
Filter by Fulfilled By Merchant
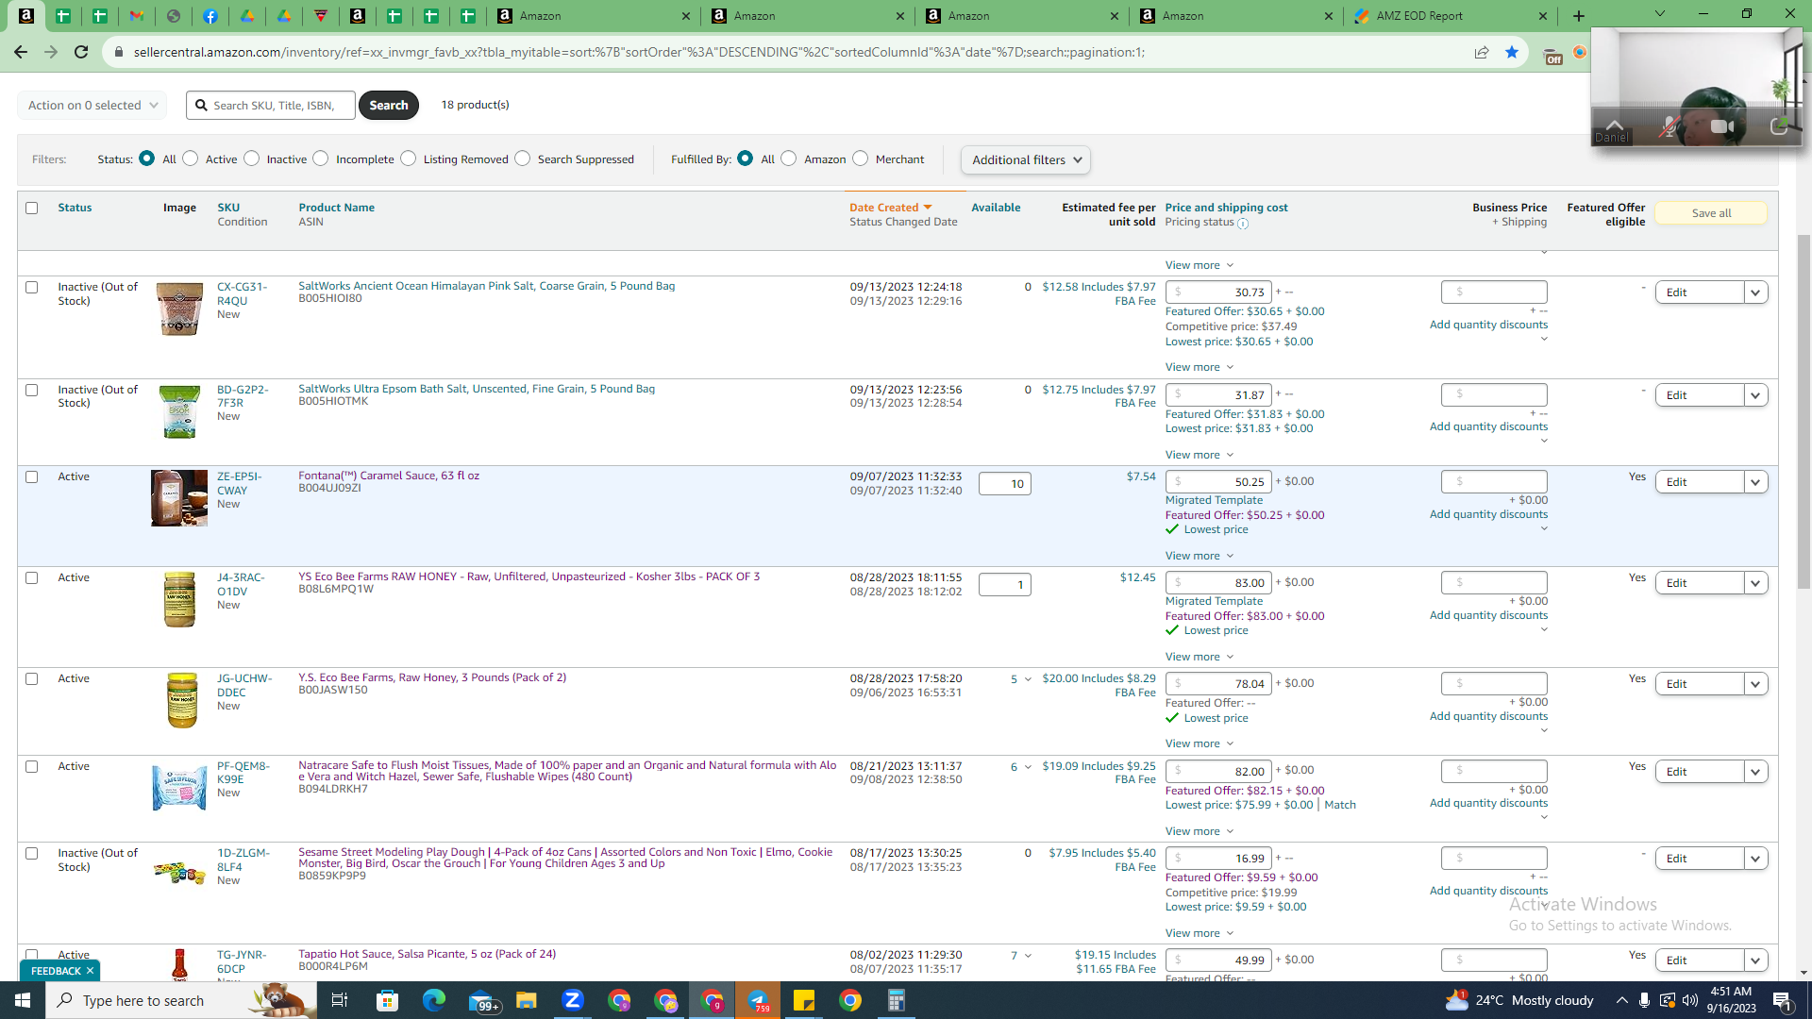click(861, 159)
